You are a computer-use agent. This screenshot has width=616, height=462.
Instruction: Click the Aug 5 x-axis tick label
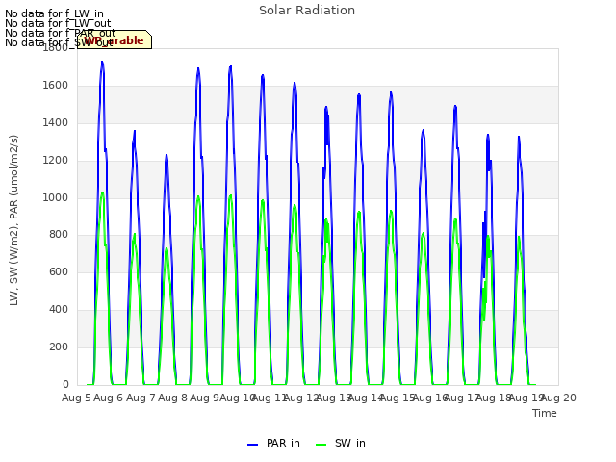point(76,398)
